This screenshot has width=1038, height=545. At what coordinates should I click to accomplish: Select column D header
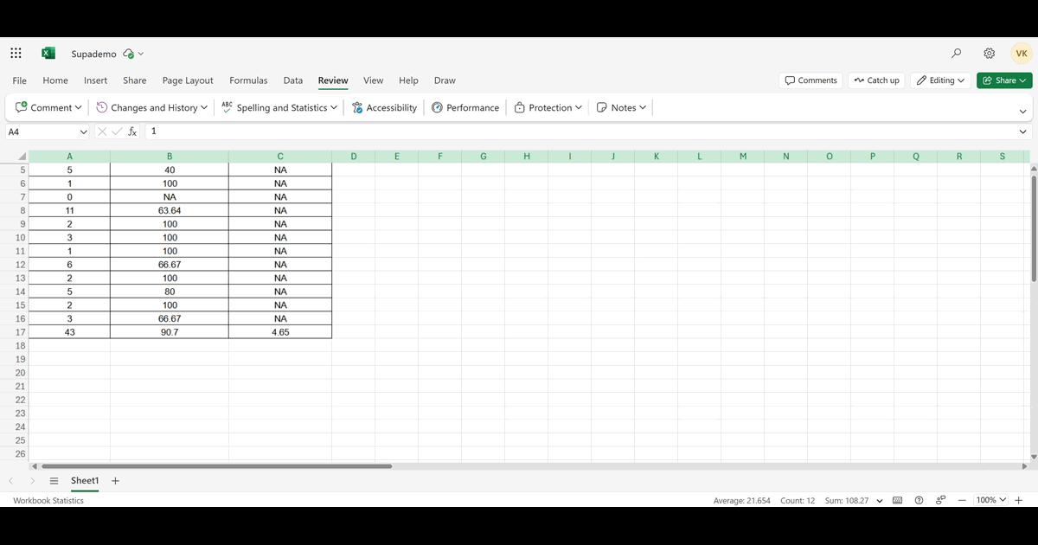click(354, 157)
